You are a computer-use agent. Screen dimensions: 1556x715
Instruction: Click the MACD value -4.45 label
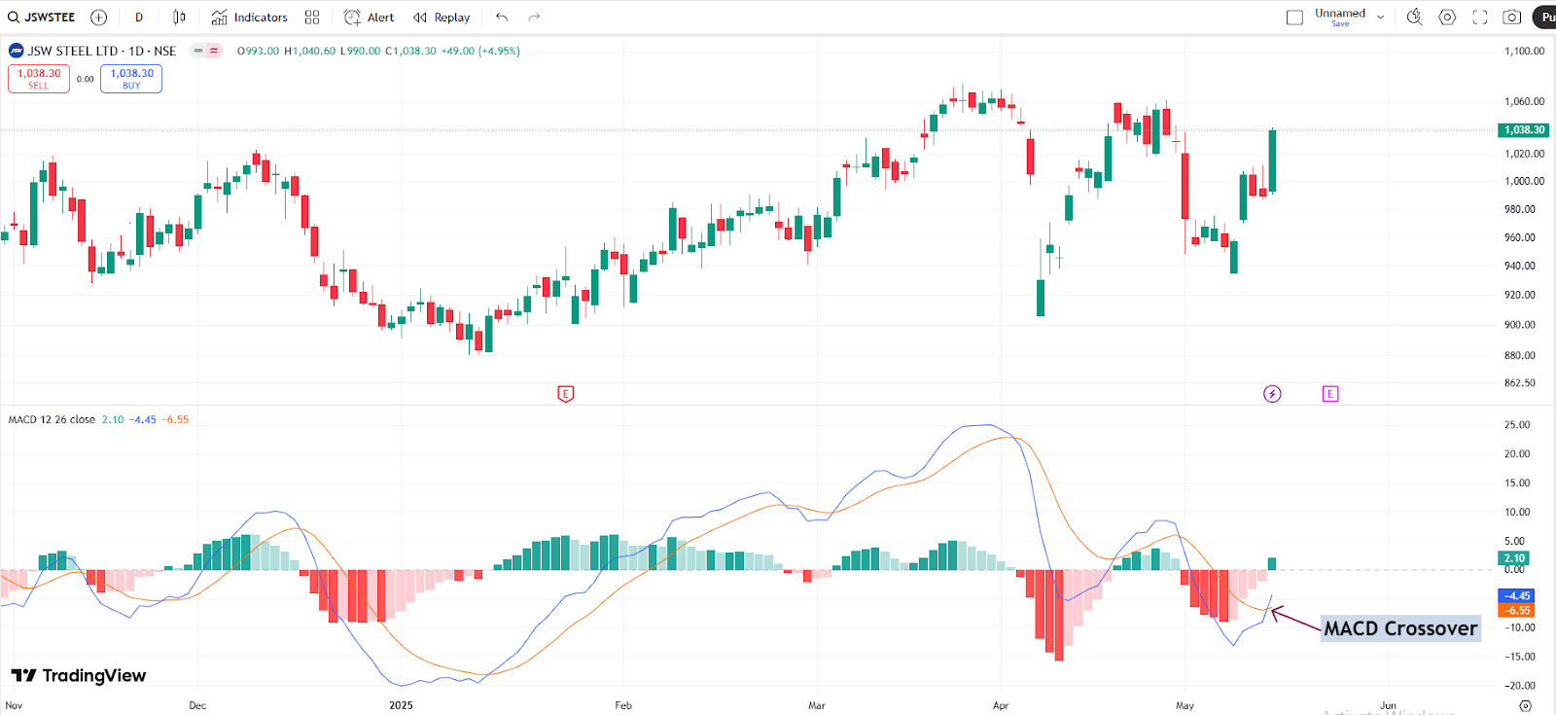pyautogui.click(x=1516, y=596)
